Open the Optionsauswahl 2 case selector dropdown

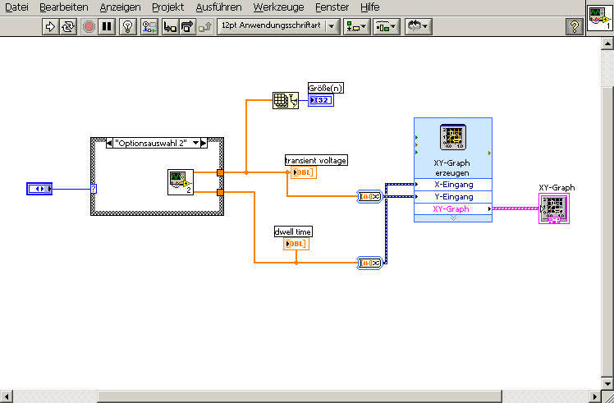coord(196,144)
